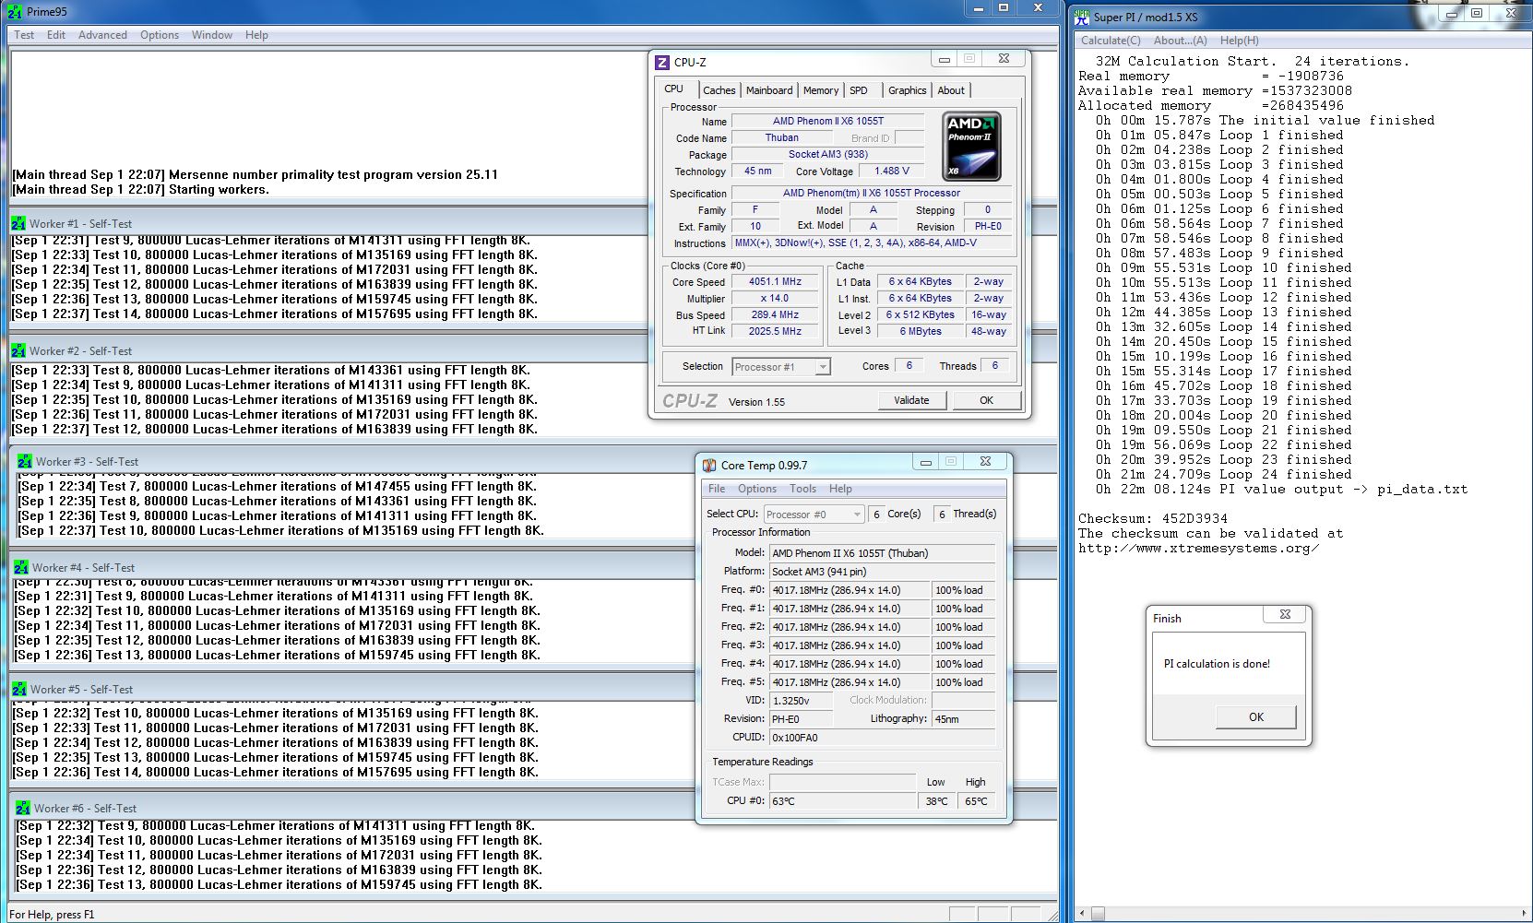The height and width of the screenshot is (923, 1533).
Task: Click the Checksum: 452D3934 line in Super PI
Action: coord(1152,518)
